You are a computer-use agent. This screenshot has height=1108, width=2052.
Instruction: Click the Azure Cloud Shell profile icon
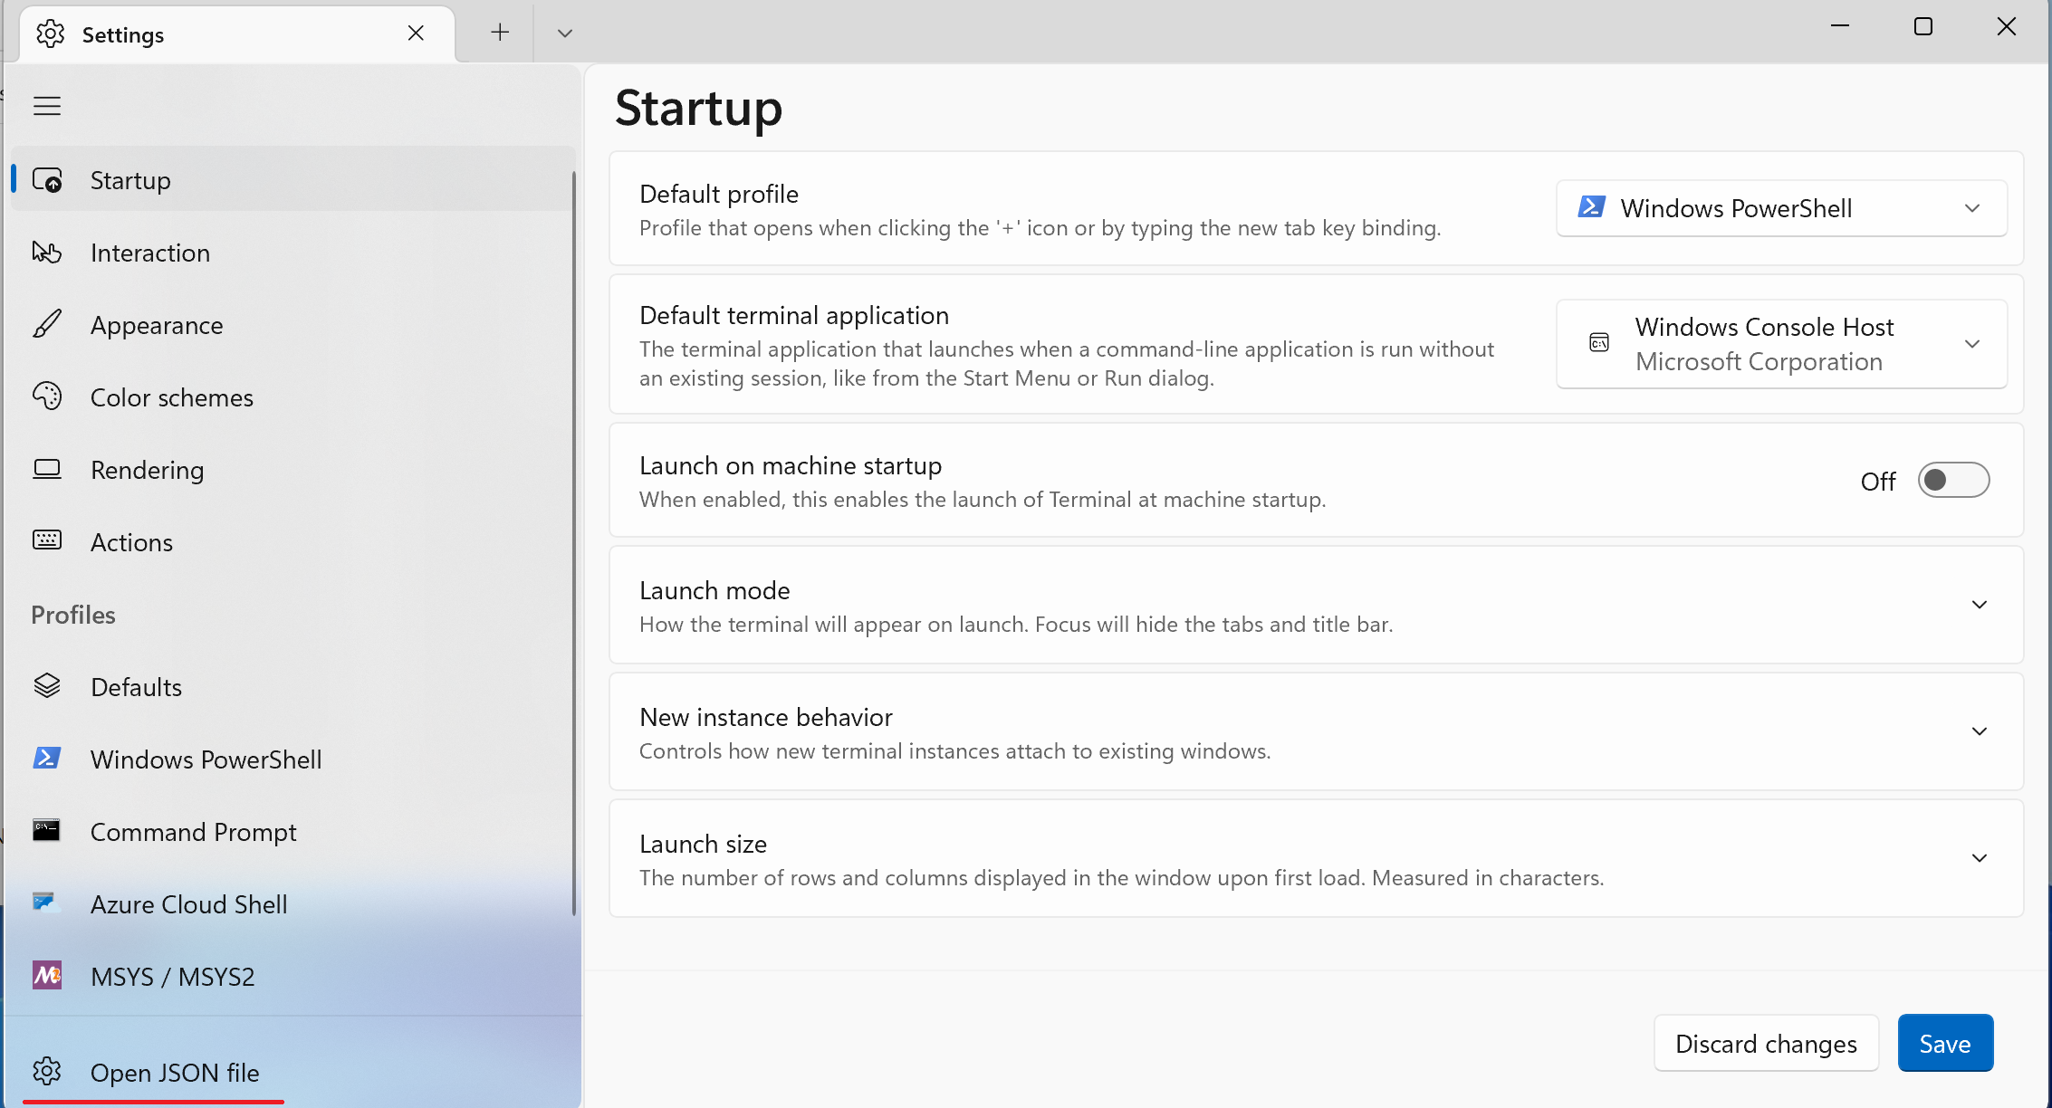click(47, 903)
